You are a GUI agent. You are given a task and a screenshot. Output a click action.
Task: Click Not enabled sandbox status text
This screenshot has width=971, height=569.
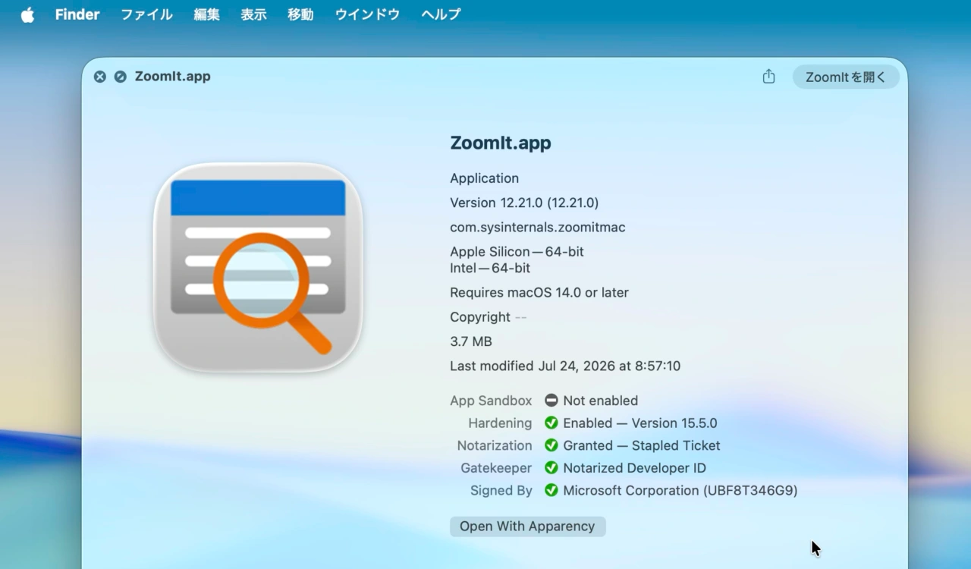point(601,401)
